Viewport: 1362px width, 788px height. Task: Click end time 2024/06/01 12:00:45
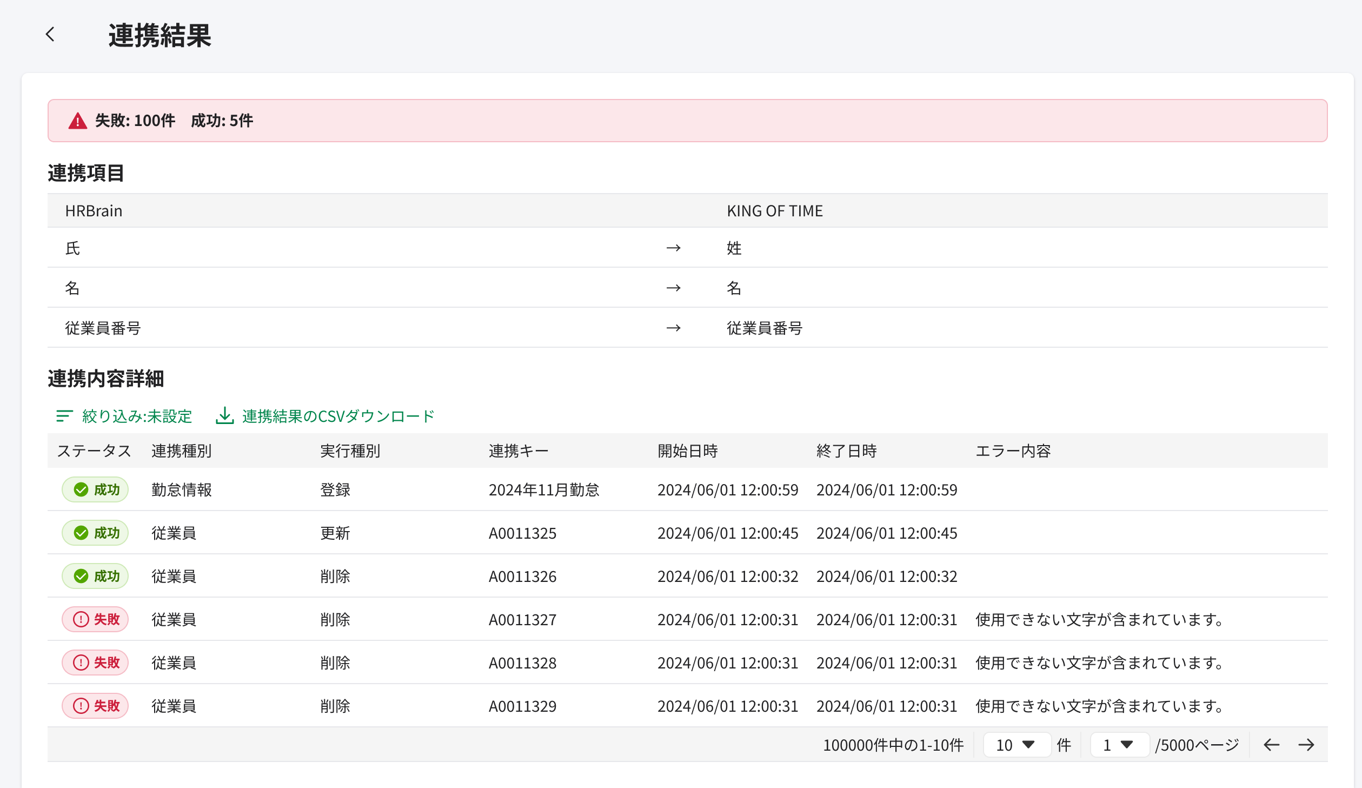coord(887,533)
